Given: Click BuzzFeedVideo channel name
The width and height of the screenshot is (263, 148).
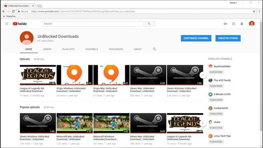Looking at the screenshot, I should (x=222, y=67).
